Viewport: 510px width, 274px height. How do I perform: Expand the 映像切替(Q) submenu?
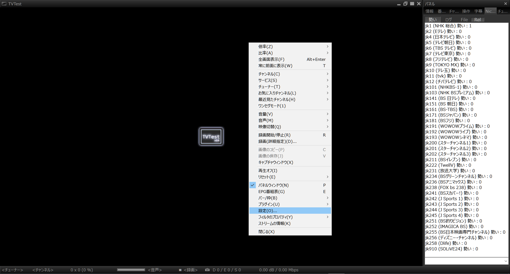[290, 127]
